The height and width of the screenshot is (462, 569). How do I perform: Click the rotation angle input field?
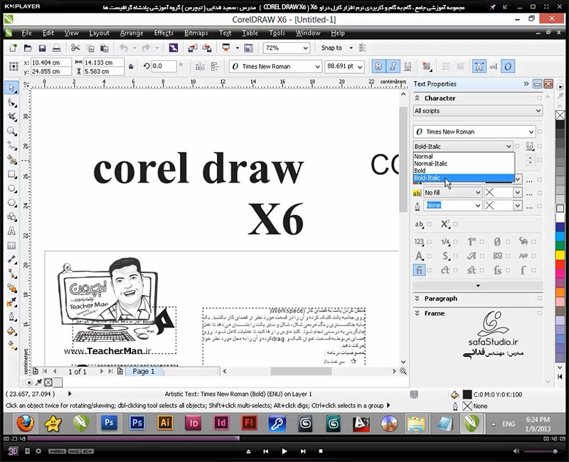164,66
